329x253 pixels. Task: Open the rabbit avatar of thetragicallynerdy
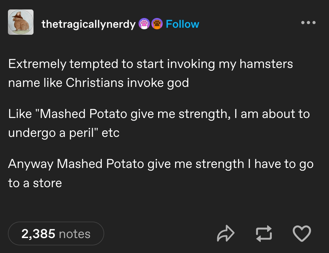click(x=21, y=22)
